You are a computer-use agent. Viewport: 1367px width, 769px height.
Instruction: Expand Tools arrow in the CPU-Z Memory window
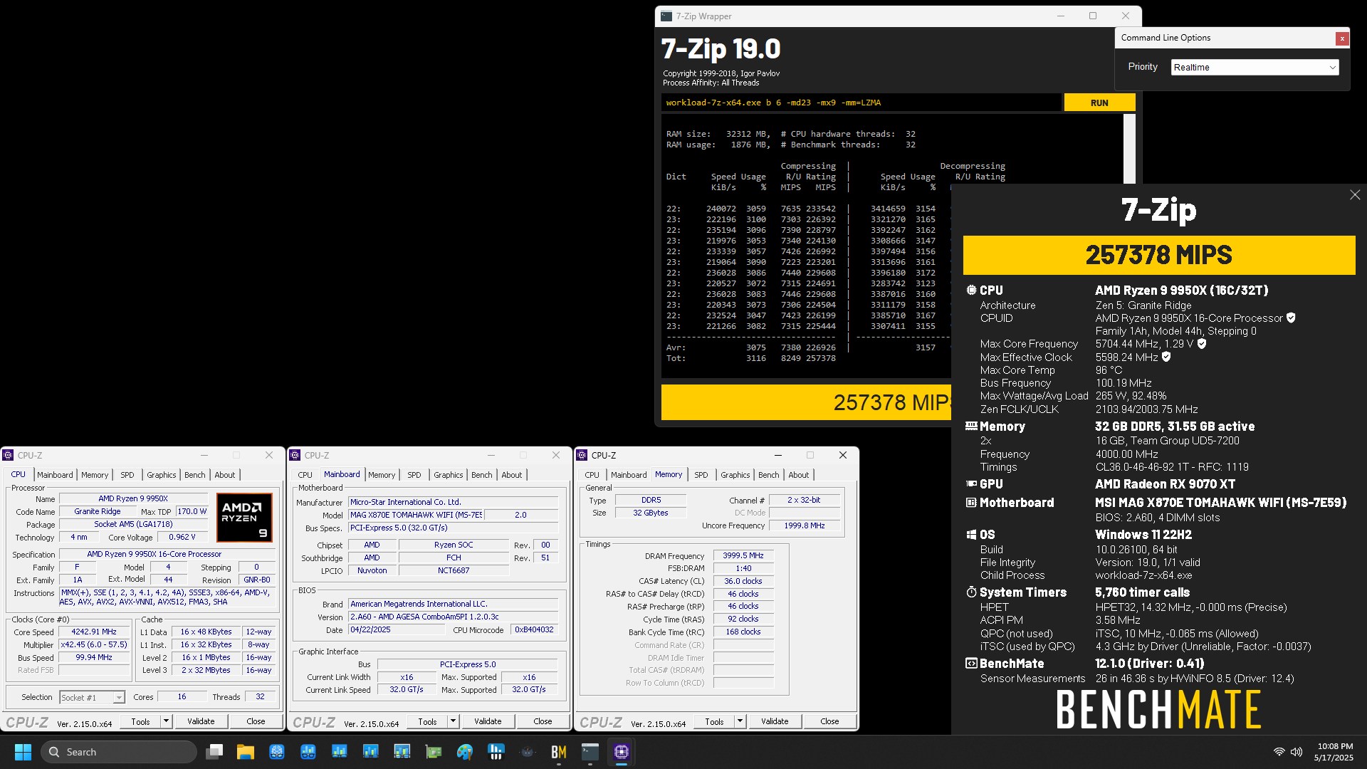[740, 721]
